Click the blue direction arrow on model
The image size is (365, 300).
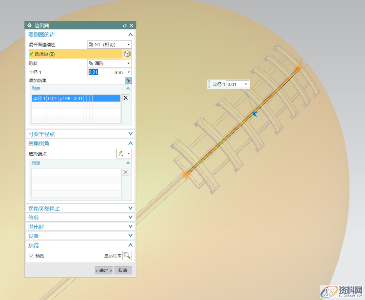(x=255, y=114)
